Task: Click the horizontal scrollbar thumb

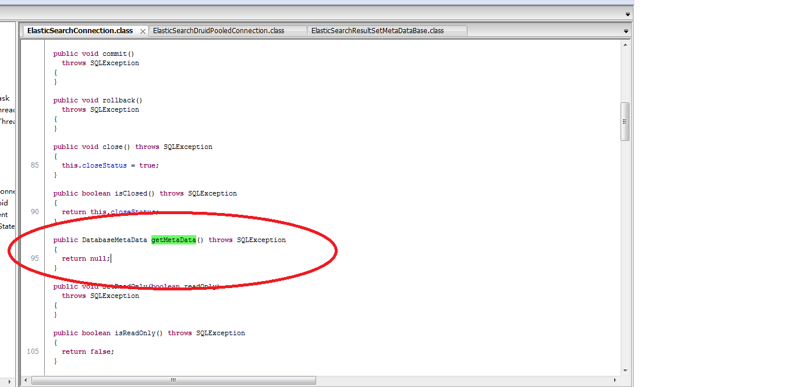Action: click(173, 380)
